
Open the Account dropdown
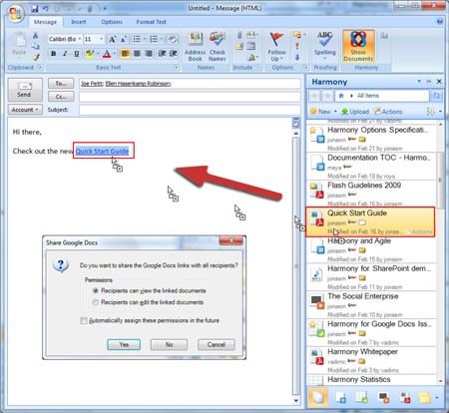click(x=25, y=110)
